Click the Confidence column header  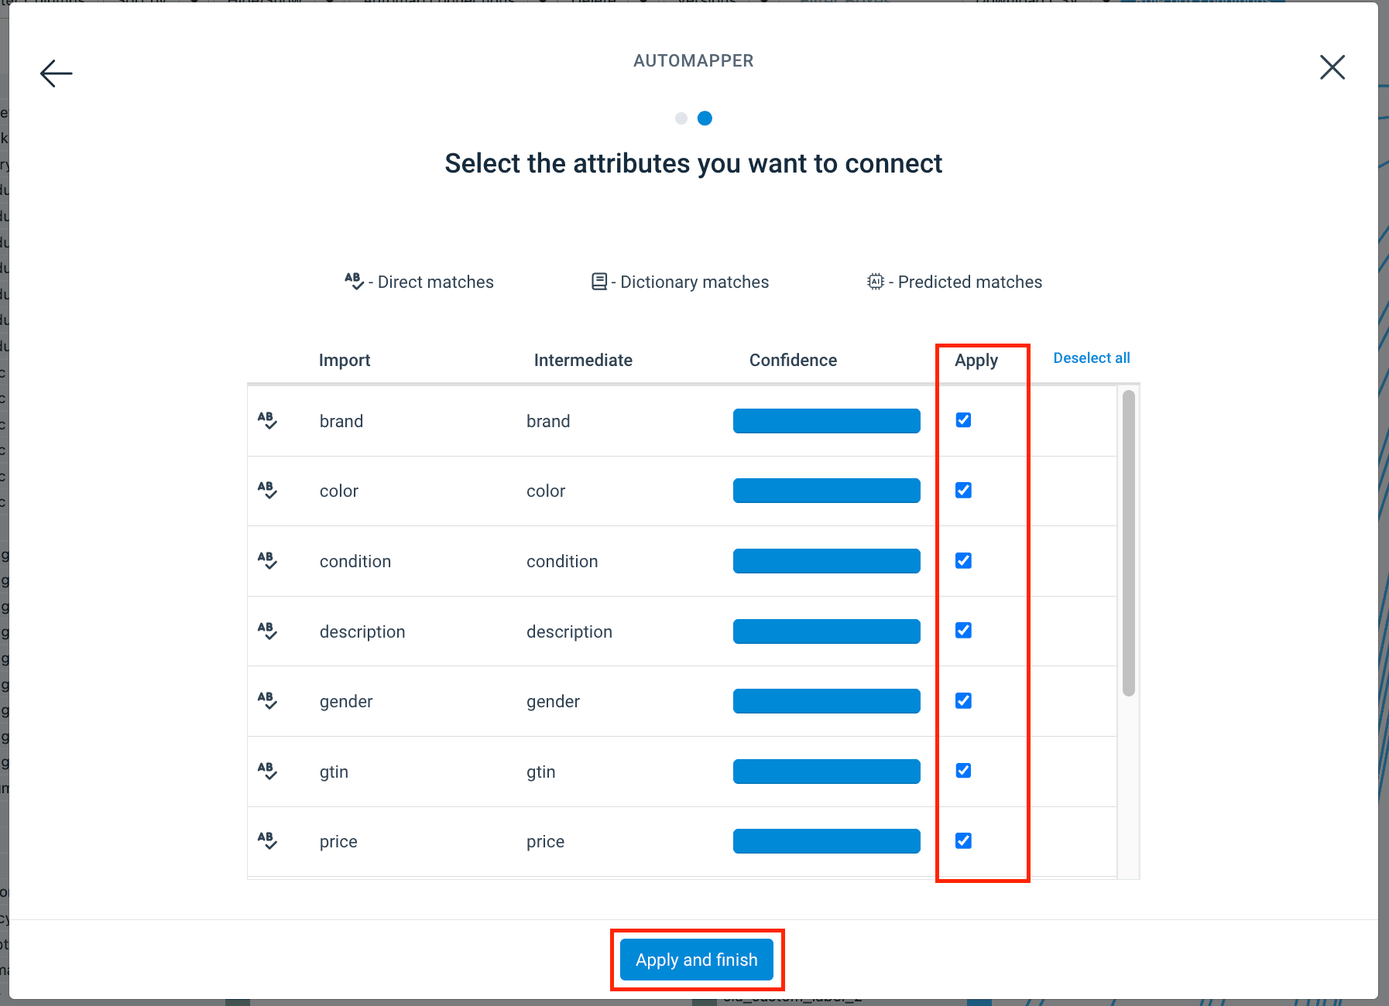coord(793,361)
